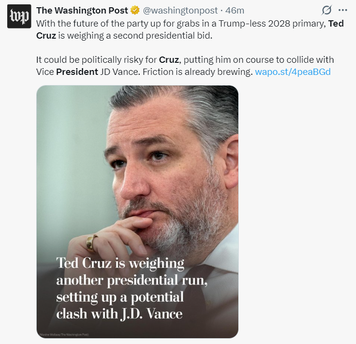Image resolution: width=356 pixels, height=344 pixels.
Task: Open the Ted Cruz photo card
Action: (x=137, y=212)
